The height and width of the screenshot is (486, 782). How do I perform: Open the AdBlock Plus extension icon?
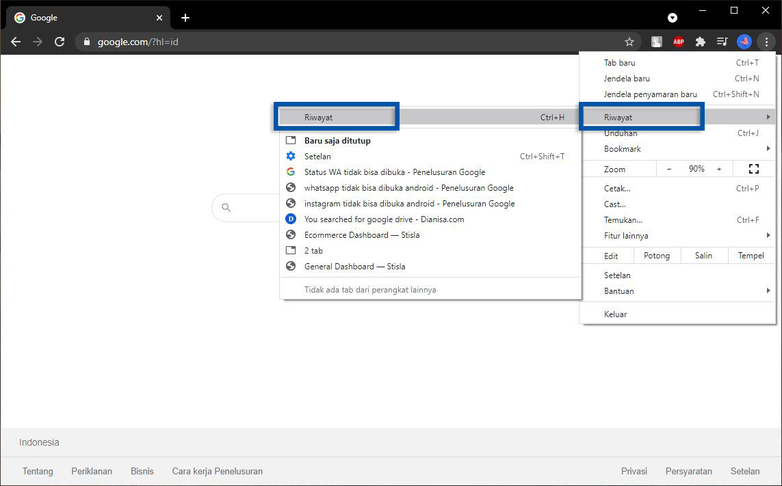(678, 42)
